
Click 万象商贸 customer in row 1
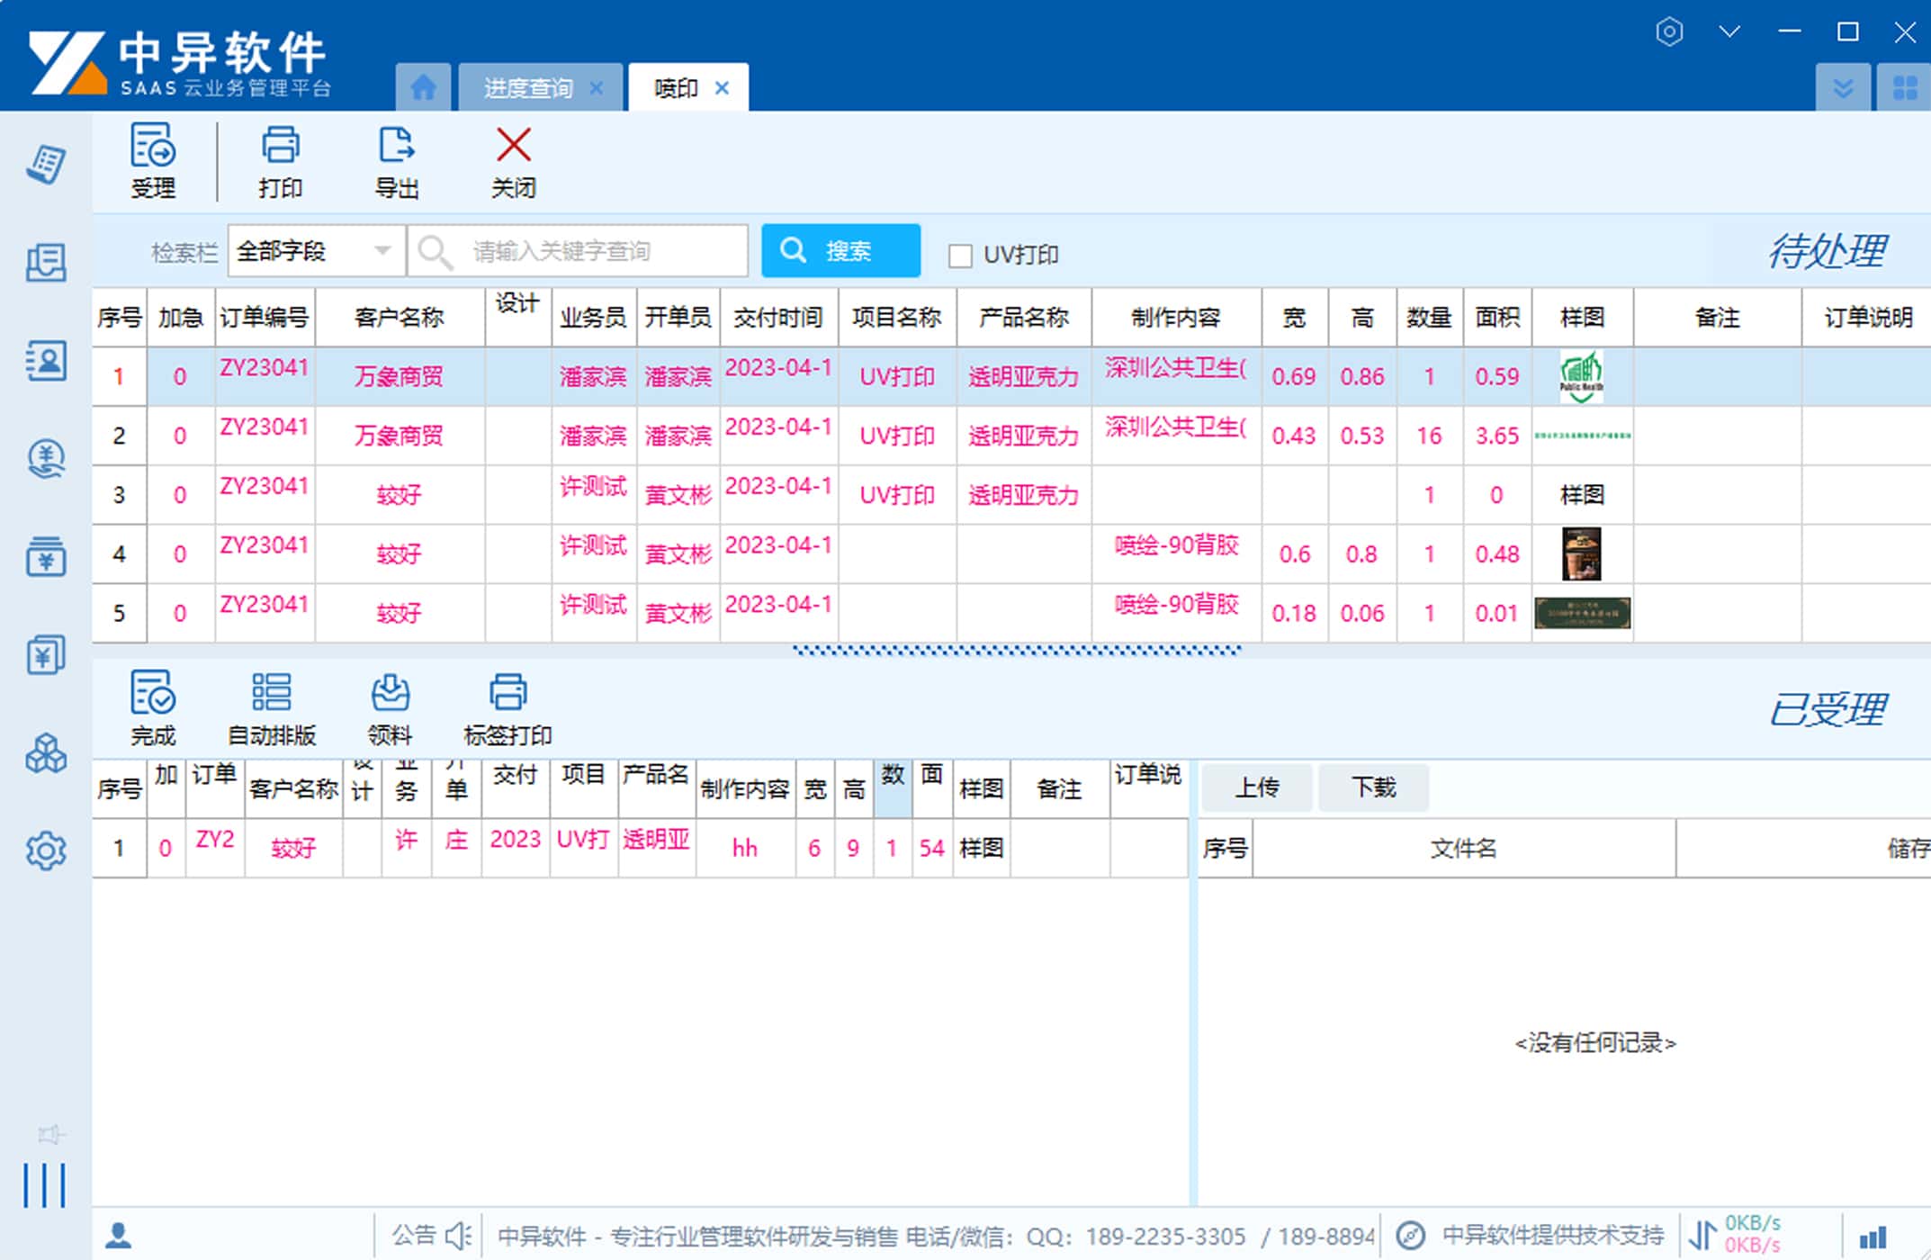399,377
